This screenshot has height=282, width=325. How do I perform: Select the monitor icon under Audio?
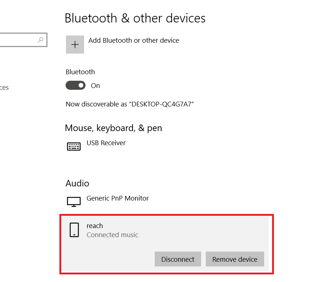coord(74,202)
